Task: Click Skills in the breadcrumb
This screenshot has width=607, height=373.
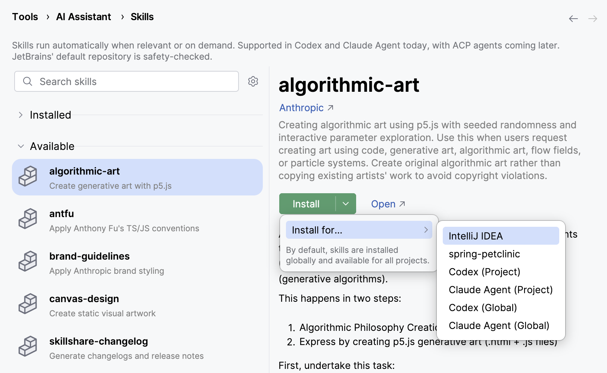Action: pos(142,17)
